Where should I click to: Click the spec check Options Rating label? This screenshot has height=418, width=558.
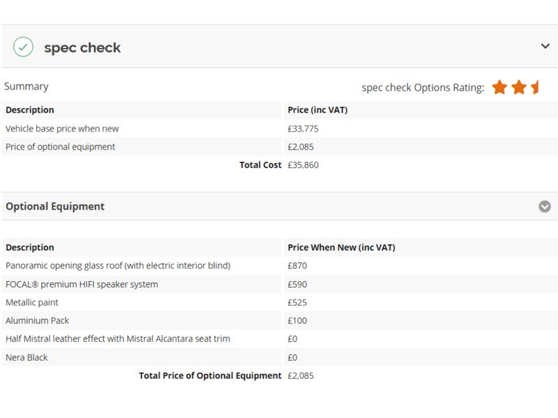423,88
